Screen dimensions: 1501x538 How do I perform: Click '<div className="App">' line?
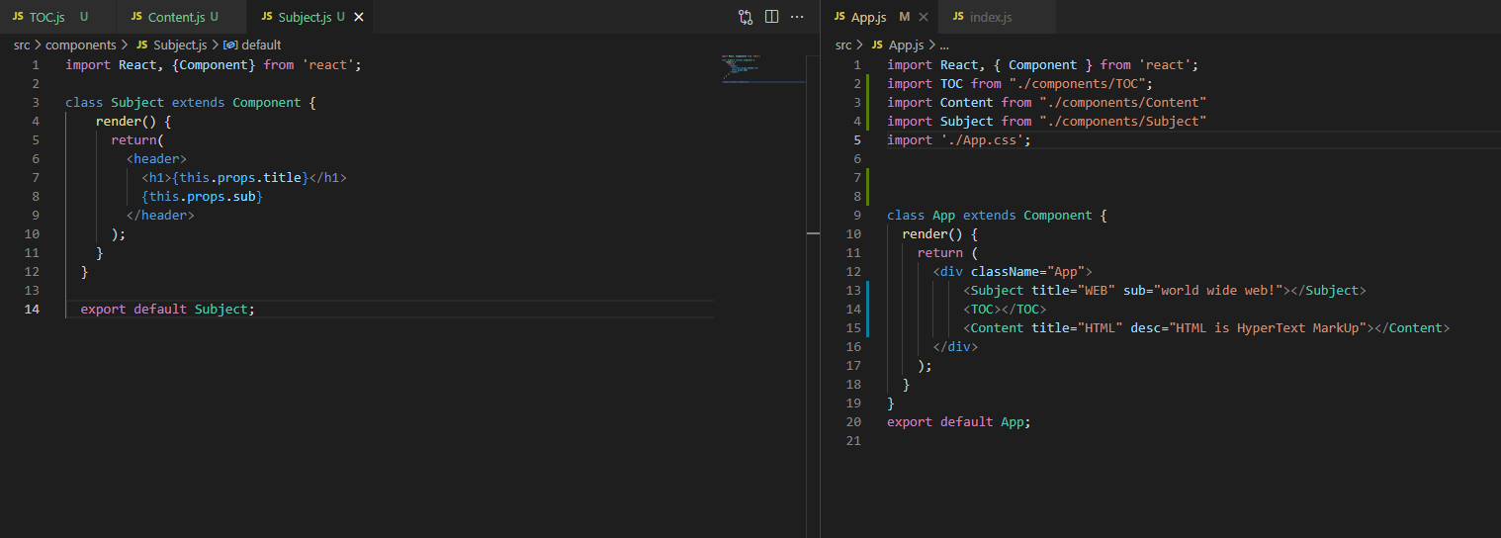click(1013, 271)
